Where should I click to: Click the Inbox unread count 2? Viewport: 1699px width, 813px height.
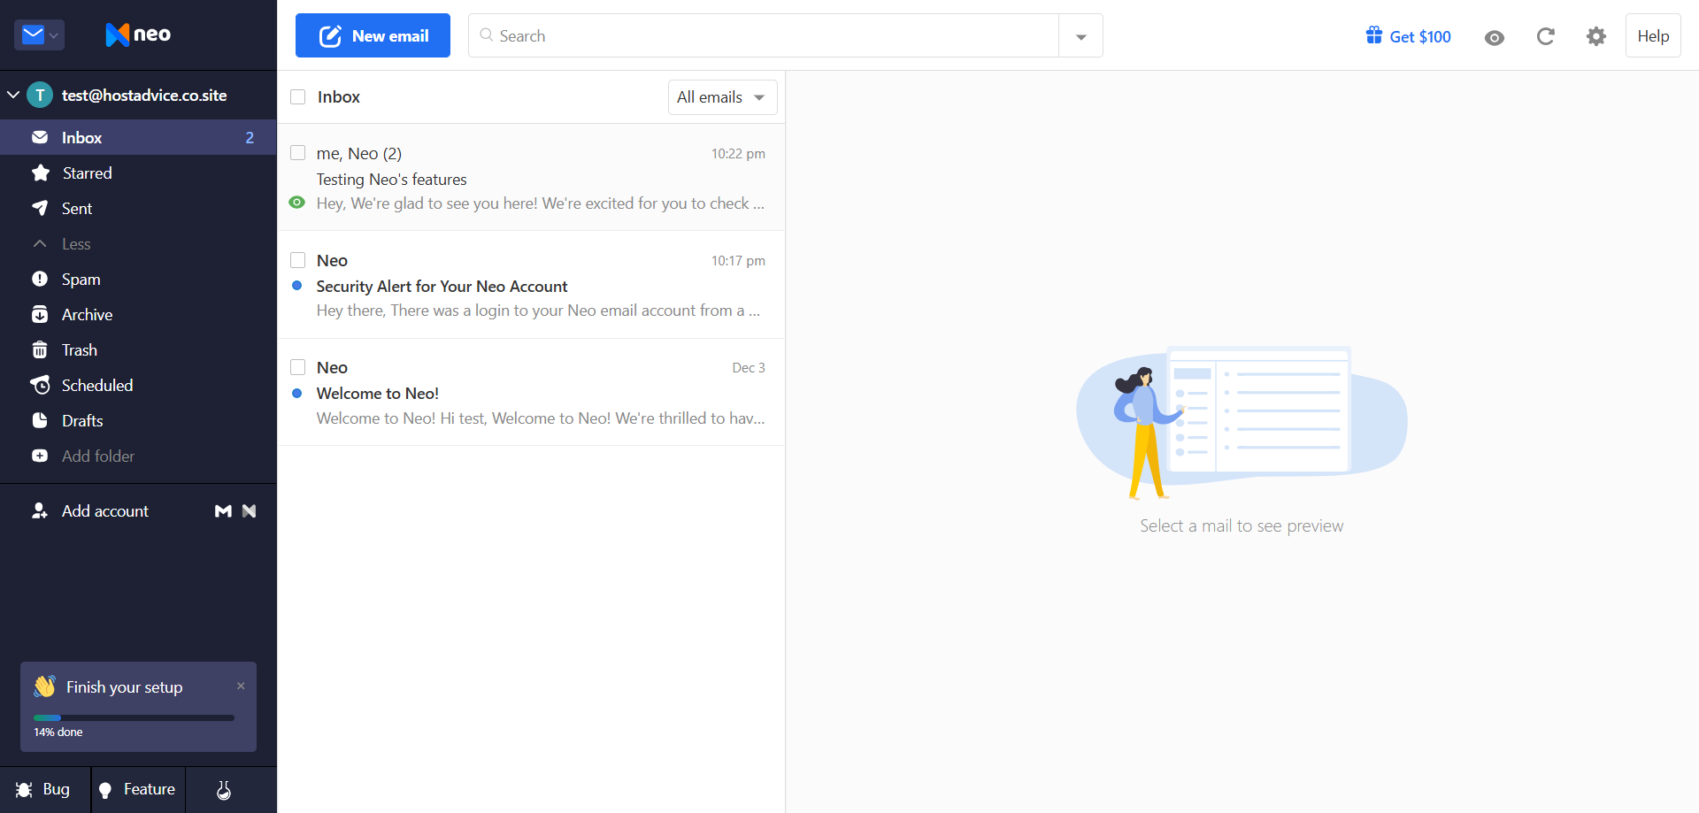[250, 137]
